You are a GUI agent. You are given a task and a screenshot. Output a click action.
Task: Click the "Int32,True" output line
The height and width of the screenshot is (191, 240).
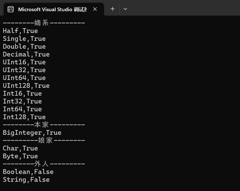(22, 101)
